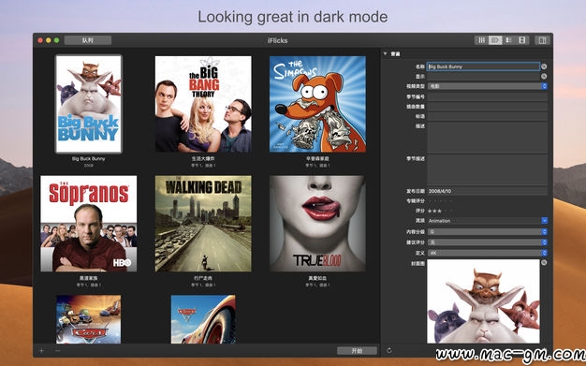Click the third star in the rating row
This screenshot has height=366, width=586.
pos(440,211)
